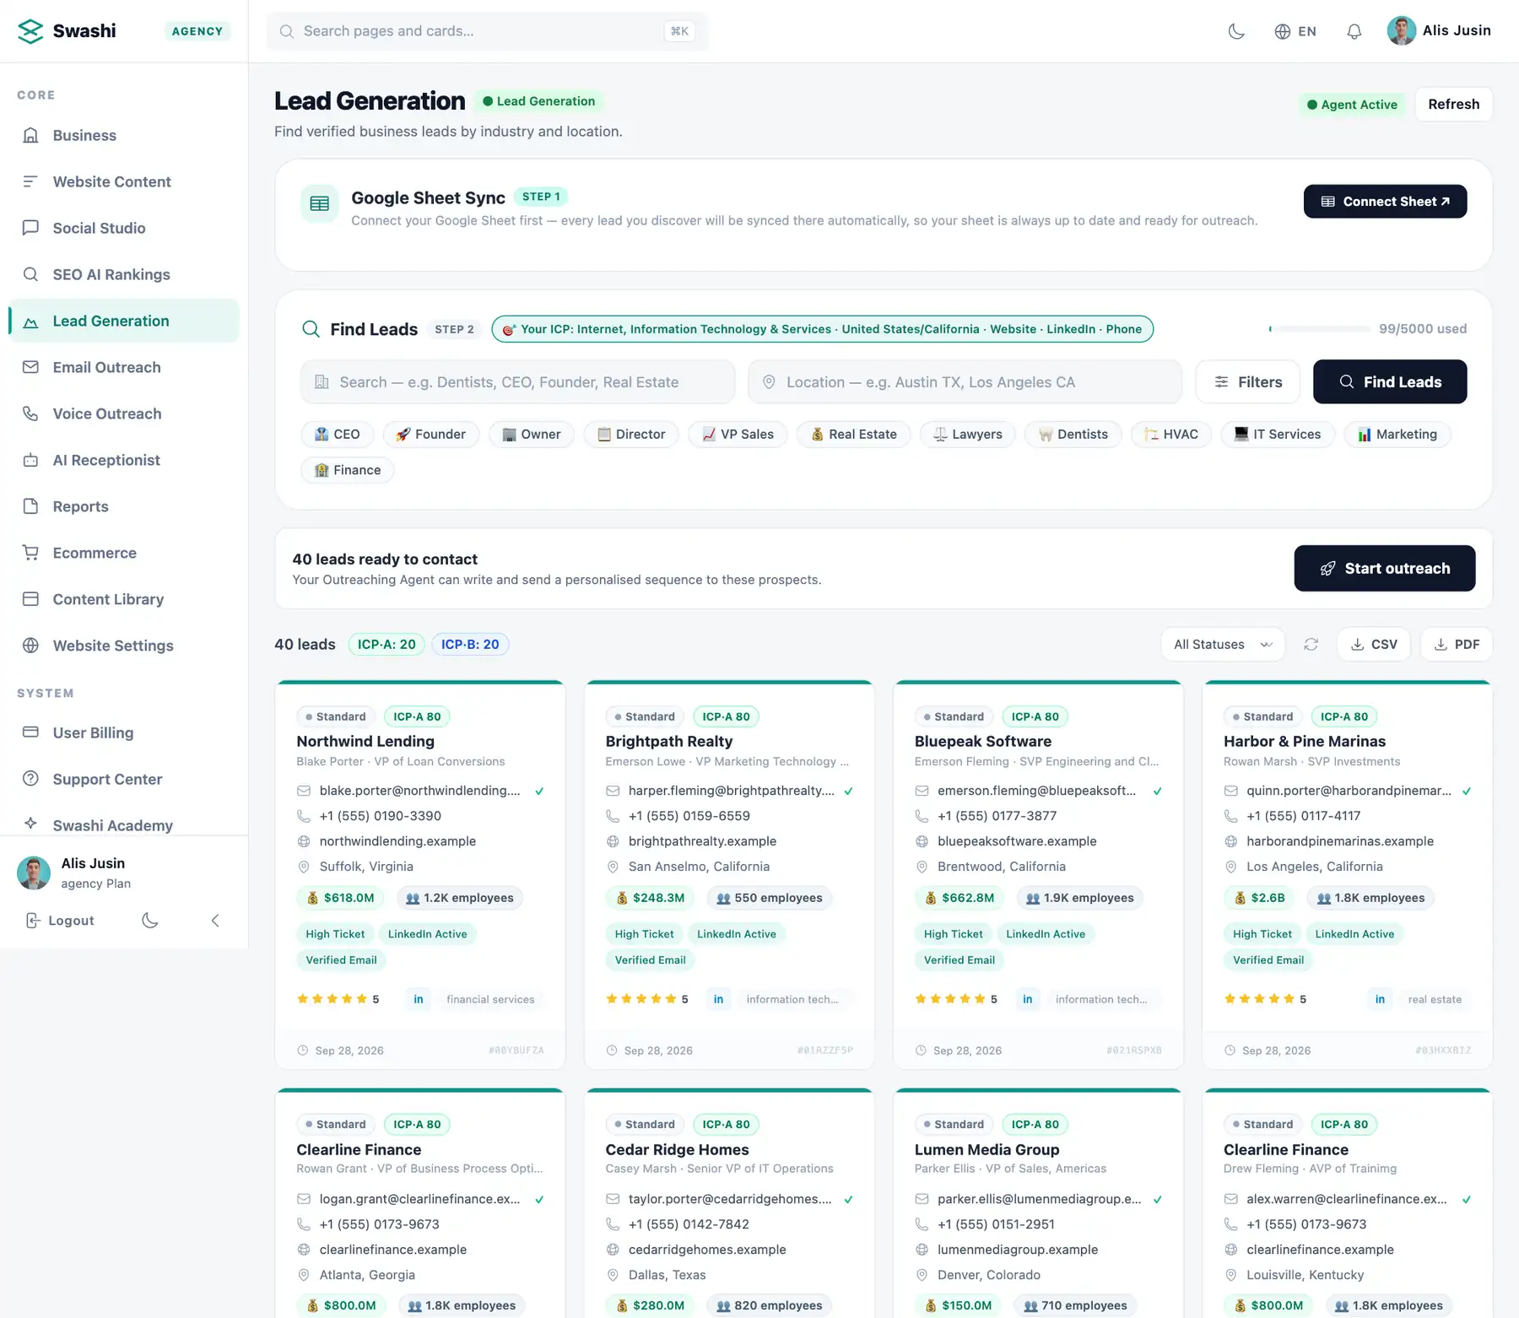
Task: Open Business in the sidebar
Action: pyautogui.click(x=124, y=135)
